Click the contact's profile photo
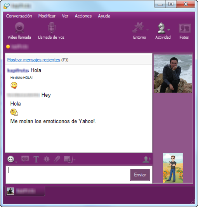The height and width of the screenshot is (207, 198). [x=173, y=74]
